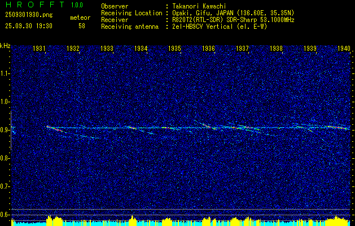Click time marker 1937

[x=242, y=48]
